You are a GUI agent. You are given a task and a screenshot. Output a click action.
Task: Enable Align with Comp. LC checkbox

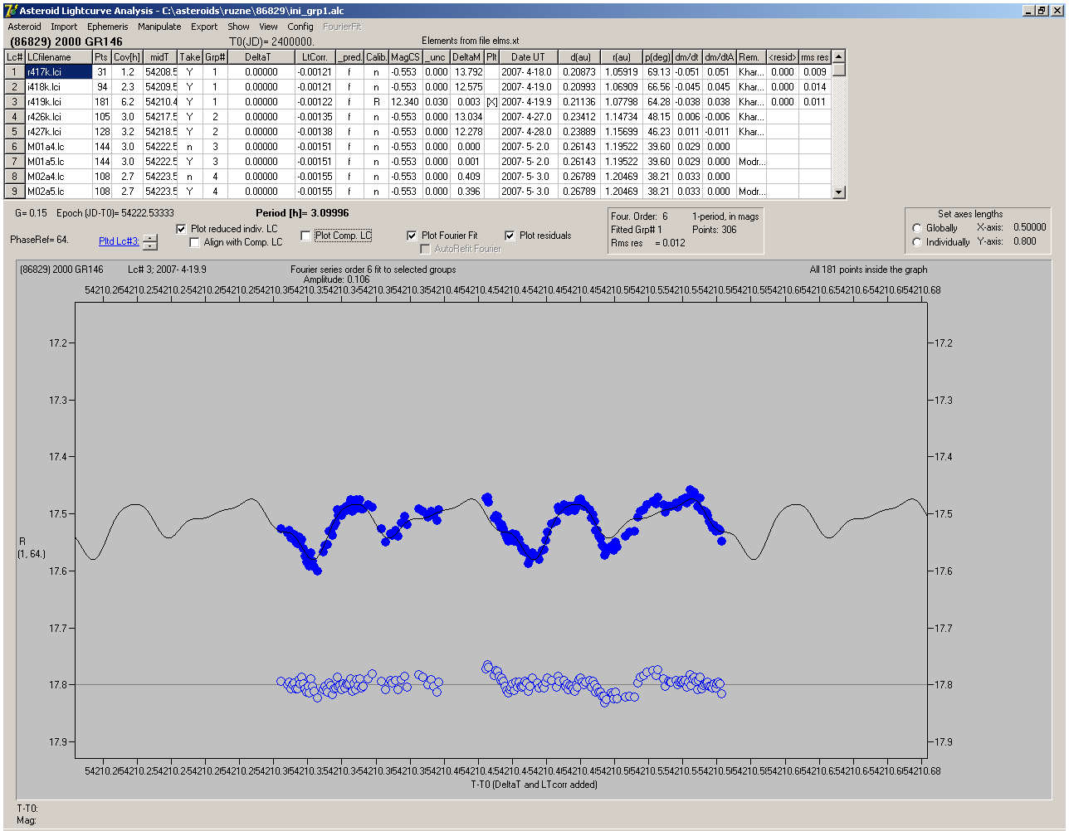click(195, 242)
